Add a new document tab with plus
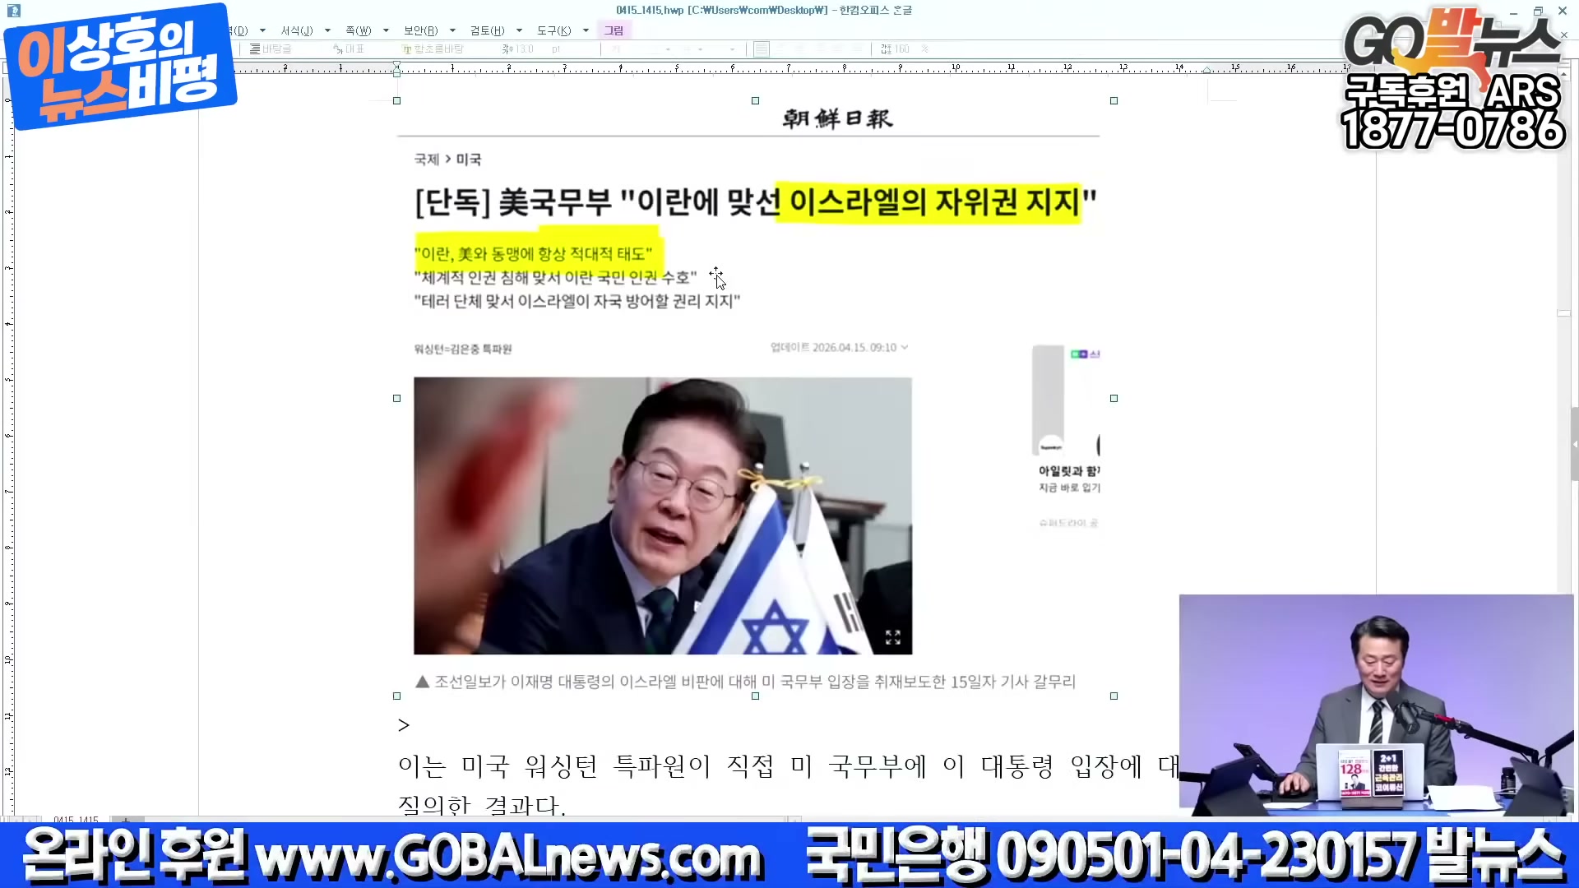 click(126, 820)
